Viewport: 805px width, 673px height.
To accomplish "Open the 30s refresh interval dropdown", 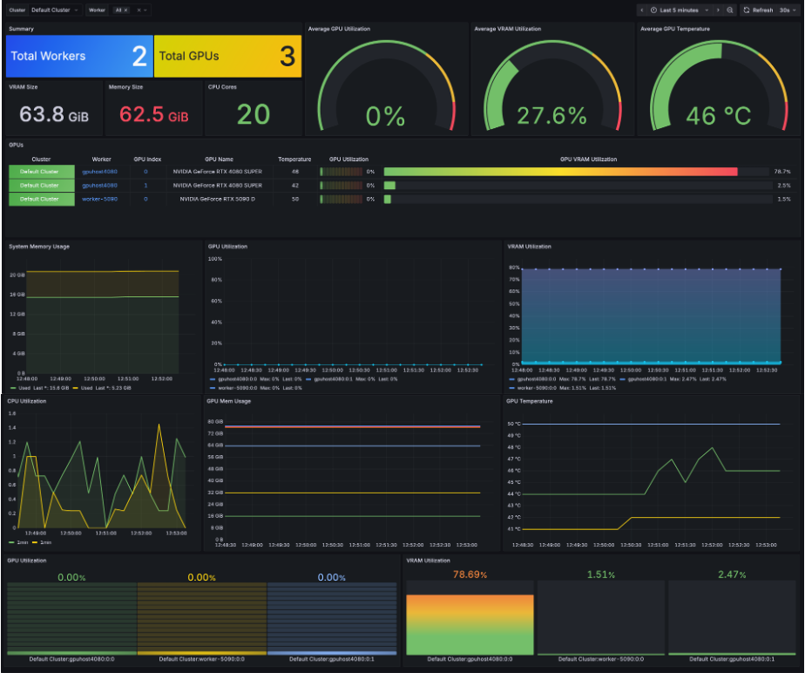I will 788,10.
